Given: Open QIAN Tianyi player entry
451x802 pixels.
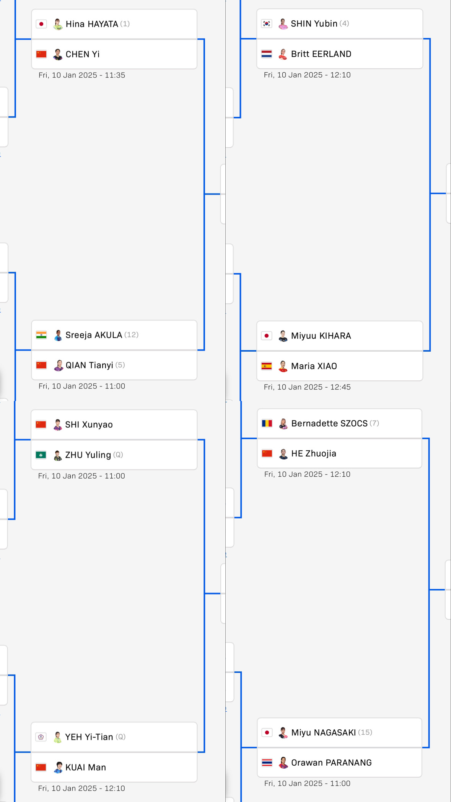Looking at the screenshot, I should [114, 365].
